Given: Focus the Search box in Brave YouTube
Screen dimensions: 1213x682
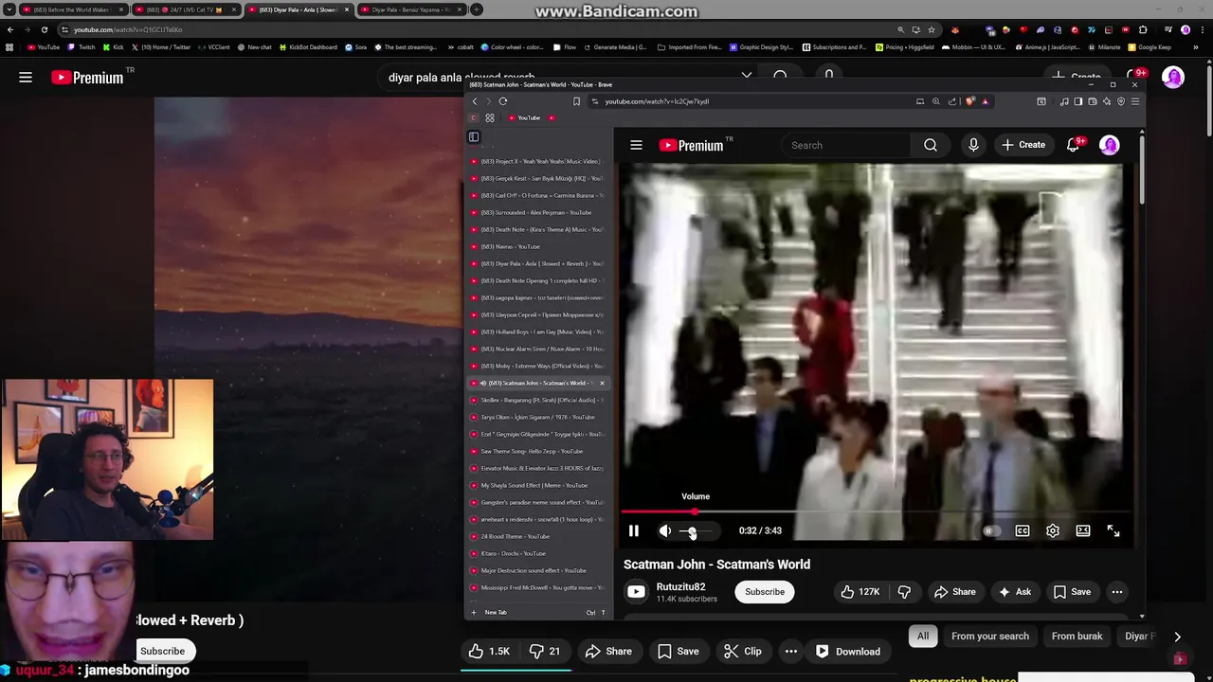Looking at the screenshot, I should click(846, 145).
